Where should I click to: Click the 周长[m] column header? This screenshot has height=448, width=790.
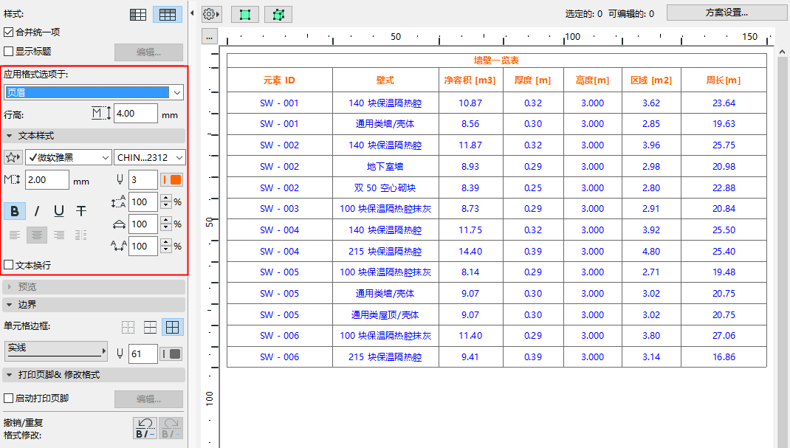pyautogui.click(x=724, y=80)
